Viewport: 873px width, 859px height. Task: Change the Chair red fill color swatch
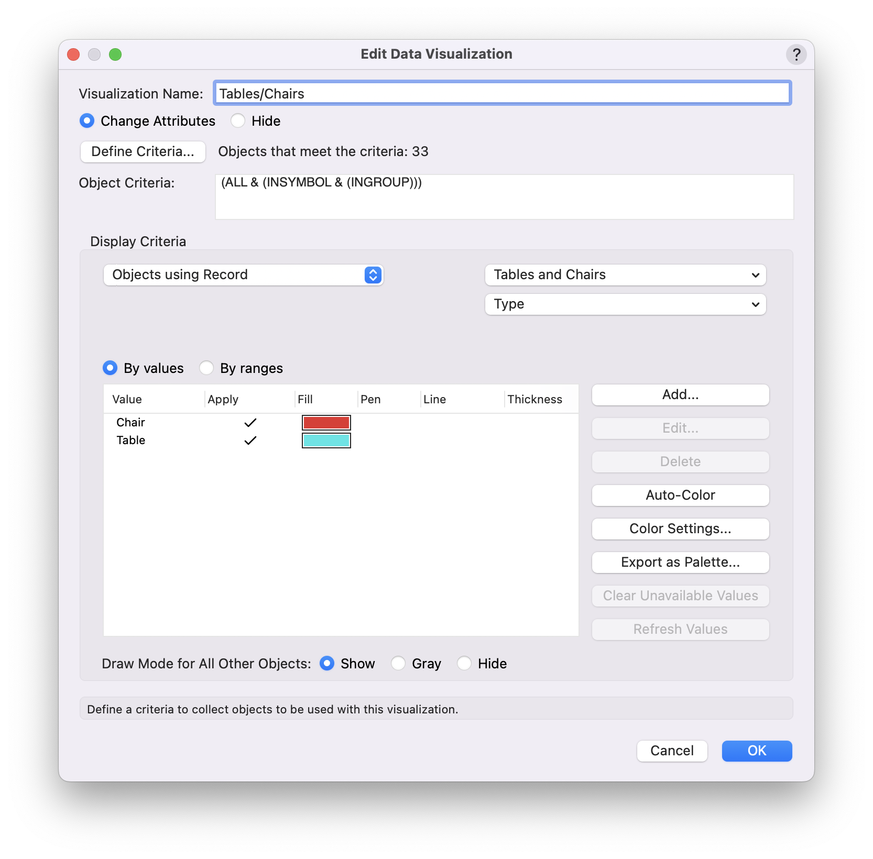[x=325, y=422]
